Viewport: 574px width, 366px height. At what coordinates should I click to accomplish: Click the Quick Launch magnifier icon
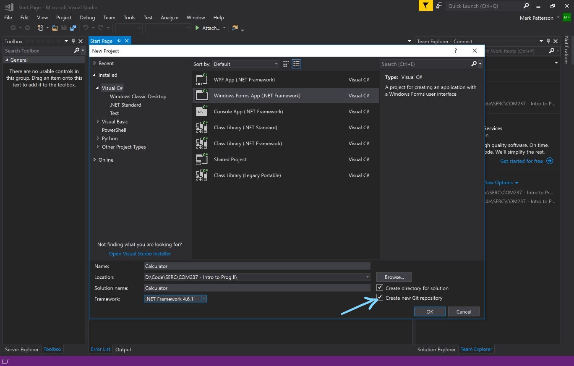coord(526,6)
